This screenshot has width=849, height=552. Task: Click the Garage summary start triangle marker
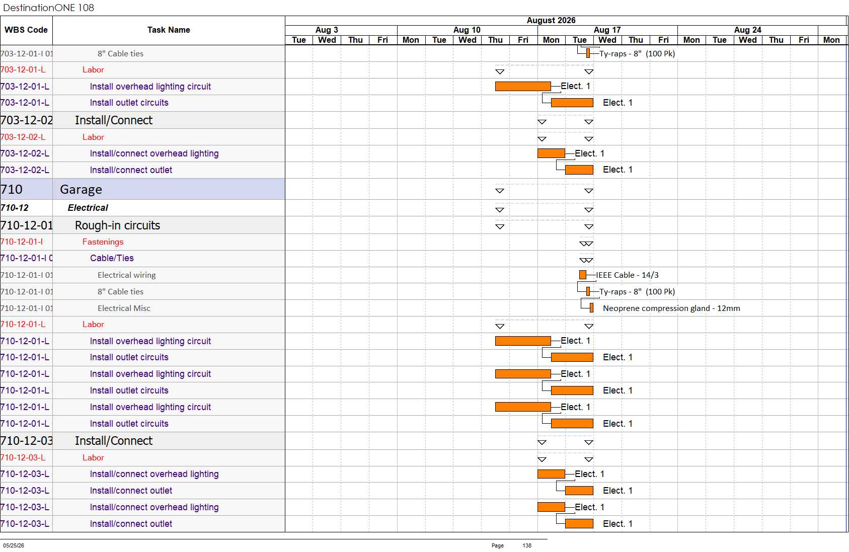click(500, 191)
